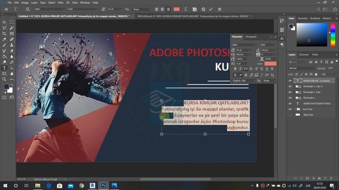Viewport: 339px width, 190px height.
Task: Toggle Strikethrough in Character panel
Action: (272, 69)
